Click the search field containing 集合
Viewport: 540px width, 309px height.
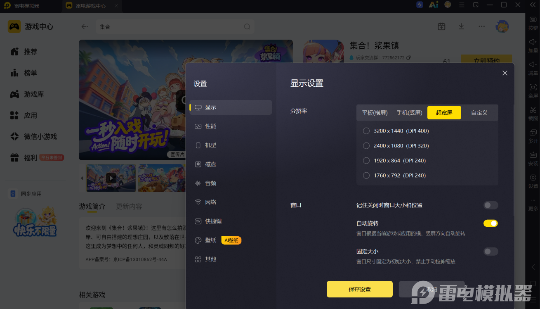point(175,27)
